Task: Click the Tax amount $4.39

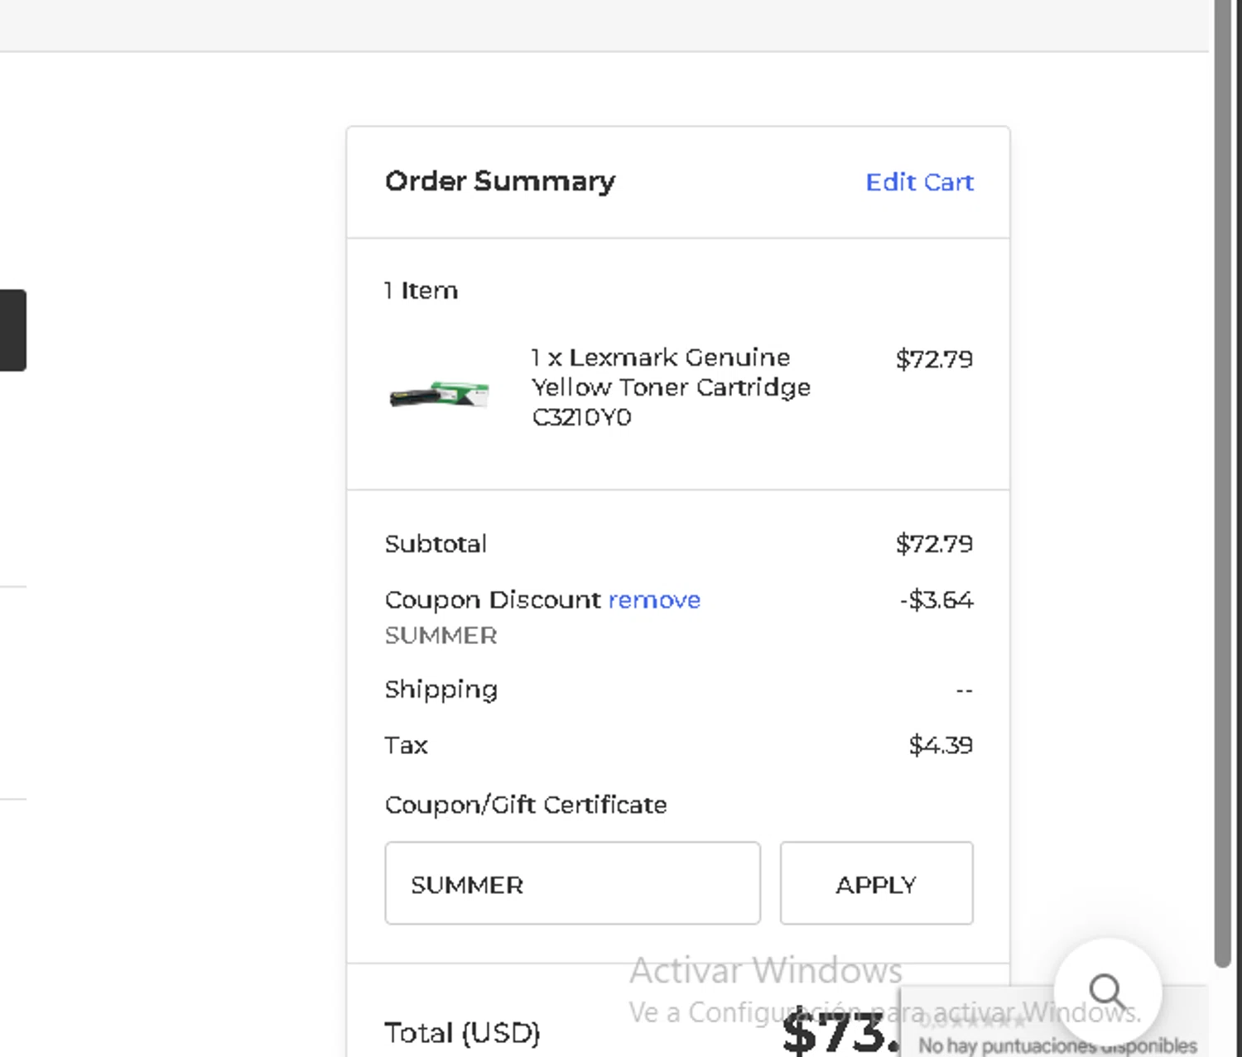Action: tap(941, 745)
